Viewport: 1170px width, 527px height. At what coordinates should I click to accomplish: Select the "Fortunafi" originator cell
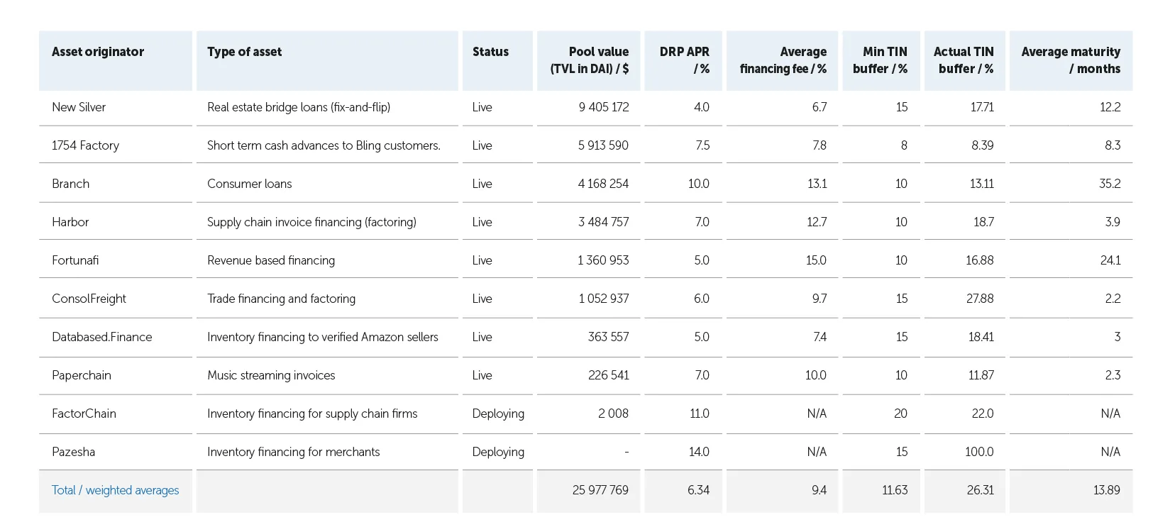(75, 260)
